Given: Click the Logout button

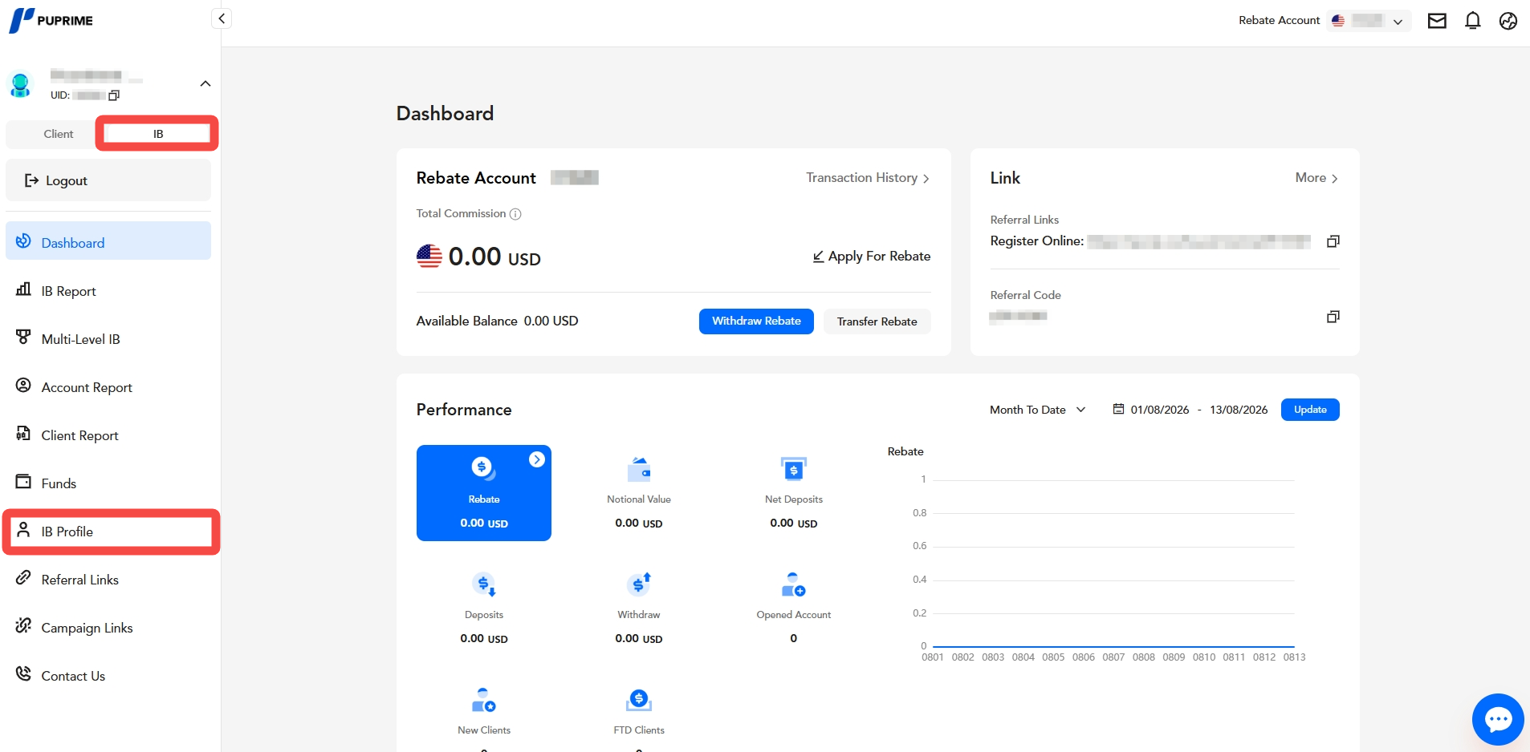Looking at the screenshot, I should pos(108,180).
